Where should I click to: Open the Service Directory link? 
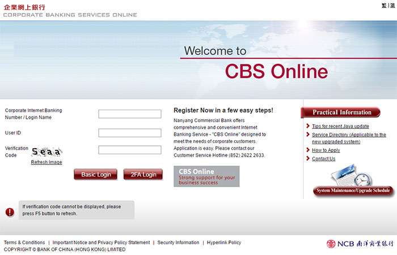coord(349,138)
